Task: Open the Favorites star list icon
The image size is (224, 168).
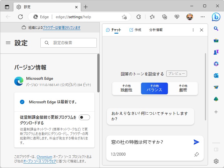Action: coord(152,17)
